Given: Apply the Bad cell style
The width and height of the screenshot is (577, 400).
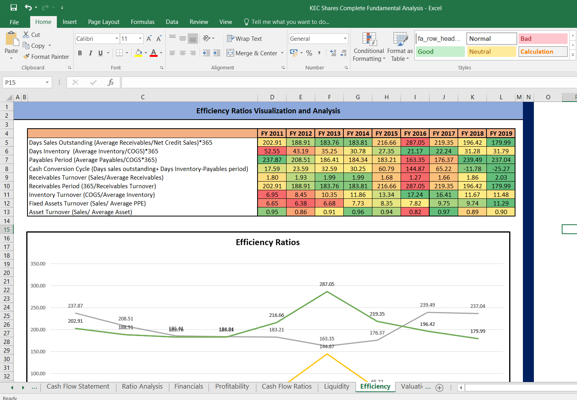Looking at the screenshot, I should pos(543,38).
